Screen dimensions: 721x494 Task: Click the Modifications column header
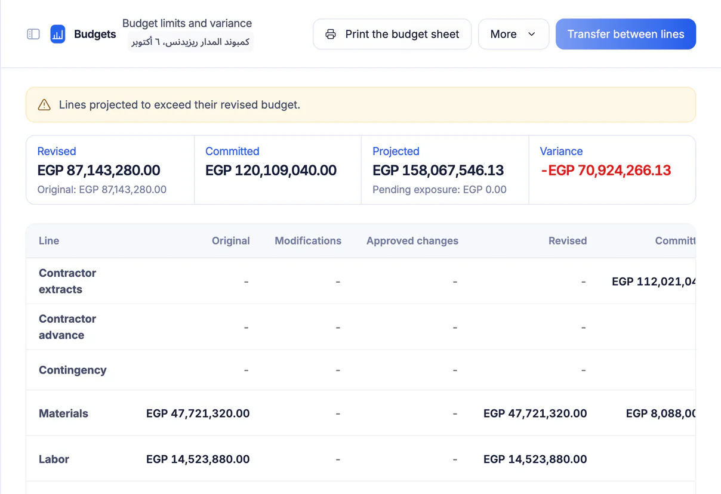[308, 241]
